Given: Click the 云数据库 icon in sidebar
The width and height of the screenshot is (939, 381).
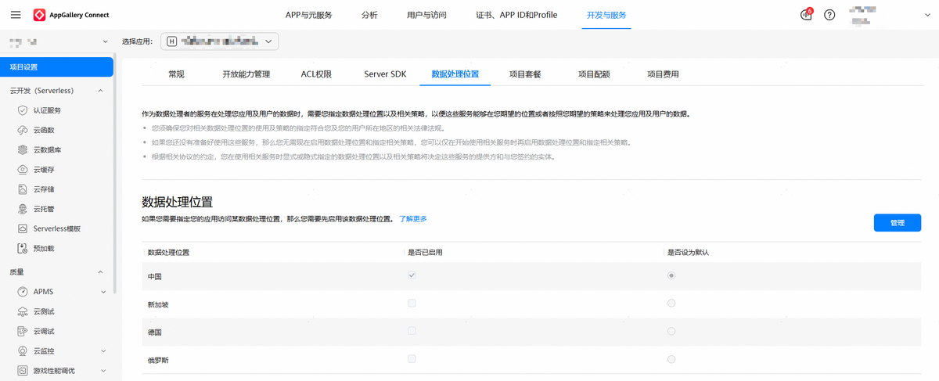Looking at the screenshot, I should click(23, 149).
